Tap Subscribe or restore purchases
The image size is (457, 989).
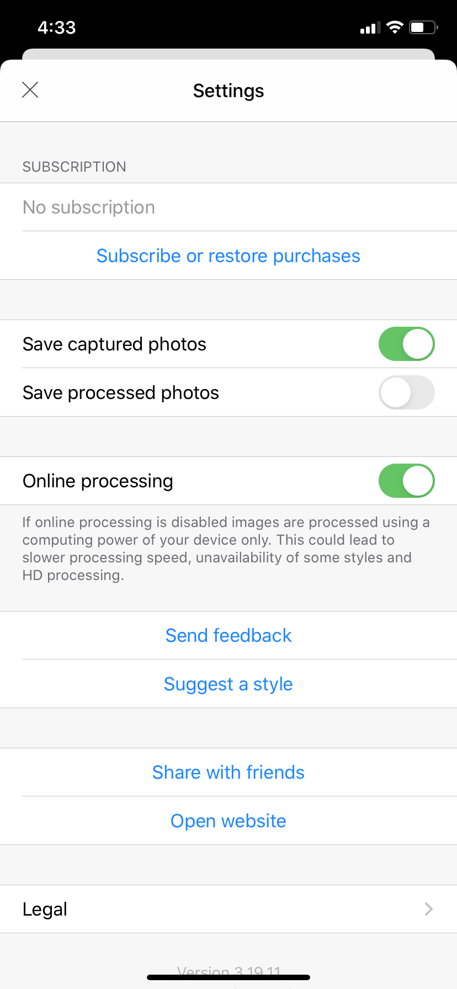click(228, 256)
